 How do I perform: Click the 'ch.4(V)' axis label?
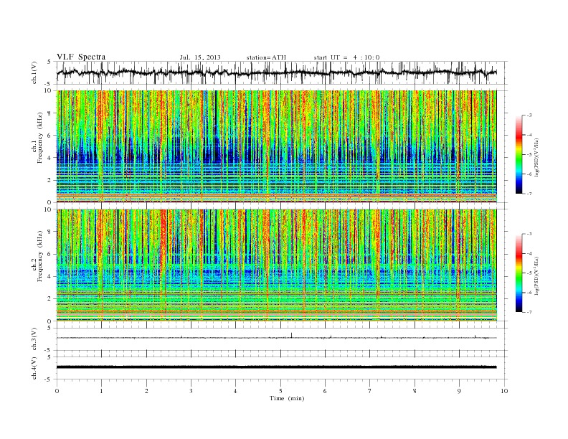pyautogui.click(x=34, y=368)
